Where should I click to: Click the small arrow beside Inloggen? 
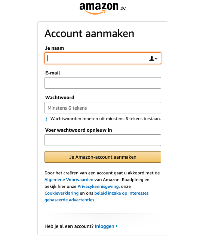117,226
